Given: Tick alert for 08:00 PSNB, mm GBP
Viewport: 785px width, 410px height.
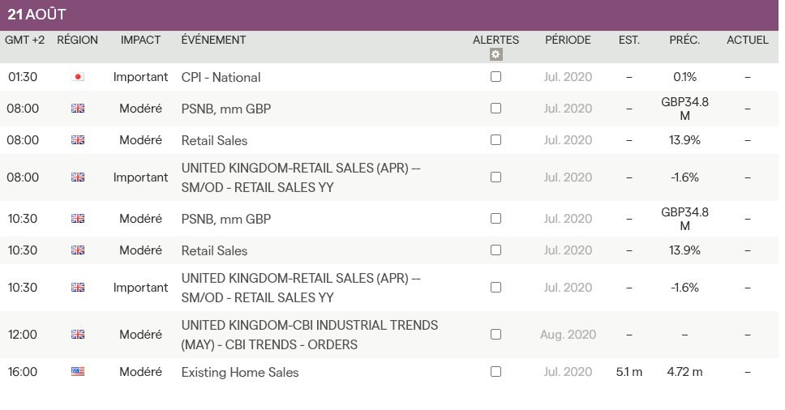Looking at the screenshot, I should (496, 109).
